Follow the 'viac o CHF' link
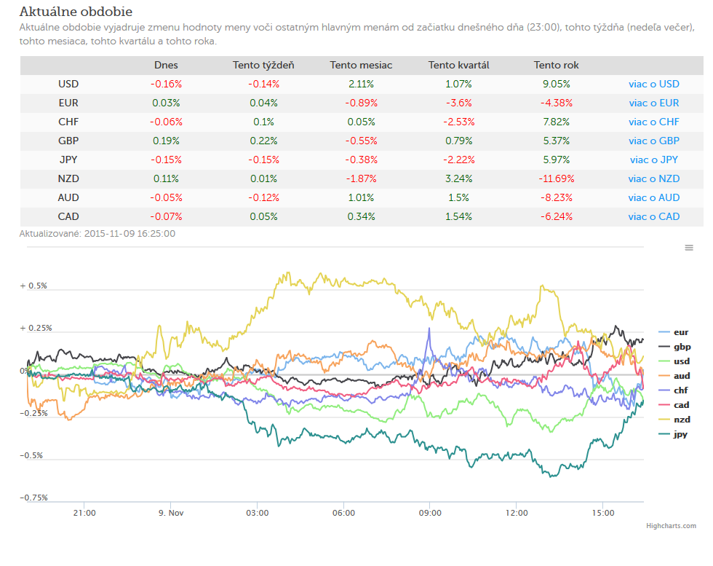Image resolution: width=713 pixels, height=566 pixels. (654, 122)
